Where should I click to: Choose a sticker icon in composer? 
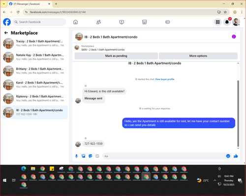91,156
